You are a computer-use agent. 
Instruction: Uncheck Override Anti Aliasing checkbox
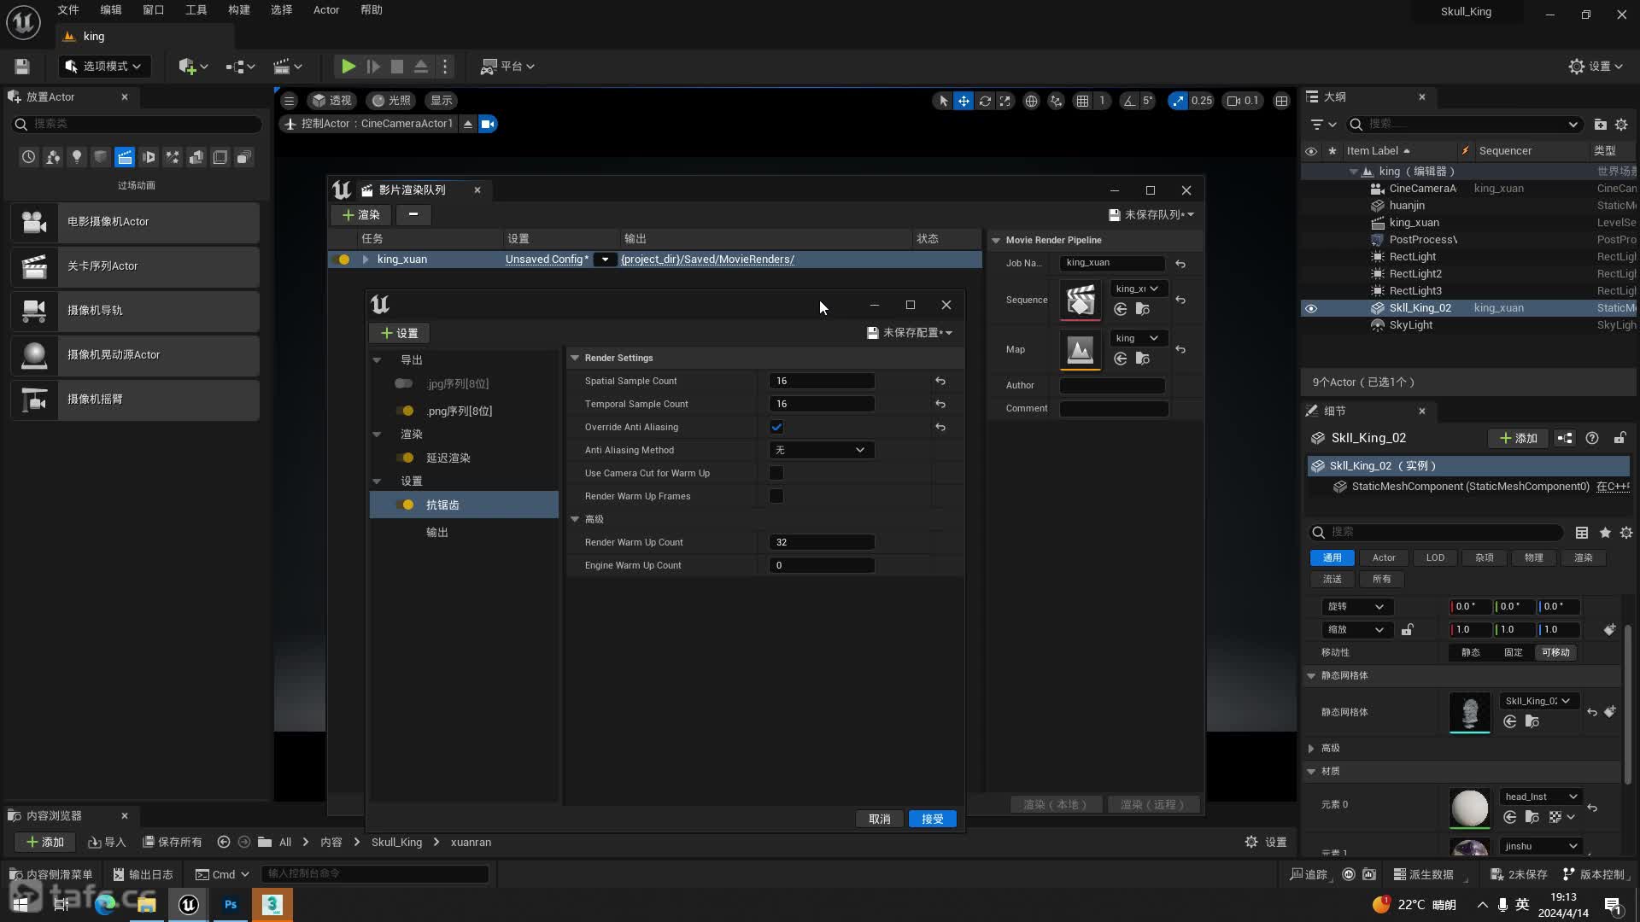coord(776,427)
